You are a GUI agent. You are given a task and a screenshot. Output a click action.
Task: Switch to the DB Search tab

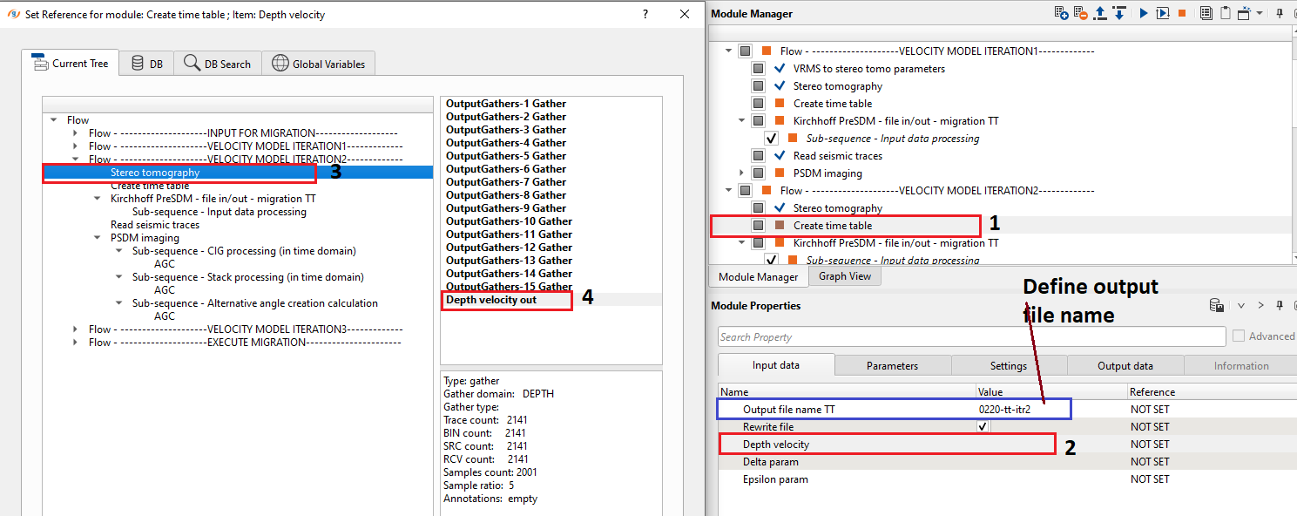coord(218,64)
